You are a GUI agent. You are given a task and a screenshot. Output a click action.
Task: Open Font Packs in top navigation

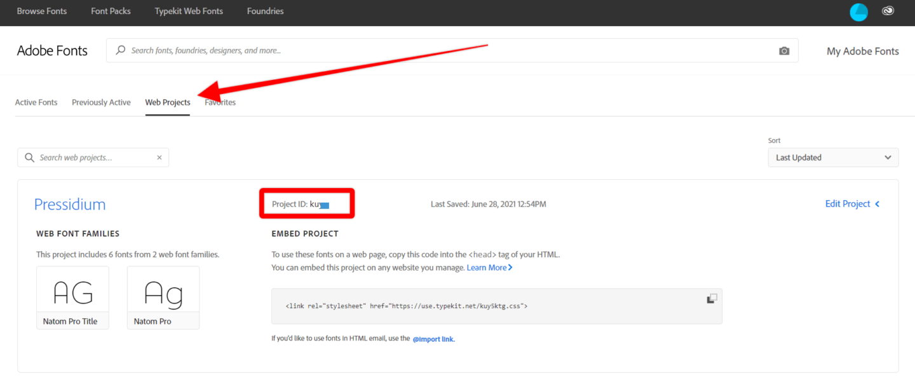point(111,11)
